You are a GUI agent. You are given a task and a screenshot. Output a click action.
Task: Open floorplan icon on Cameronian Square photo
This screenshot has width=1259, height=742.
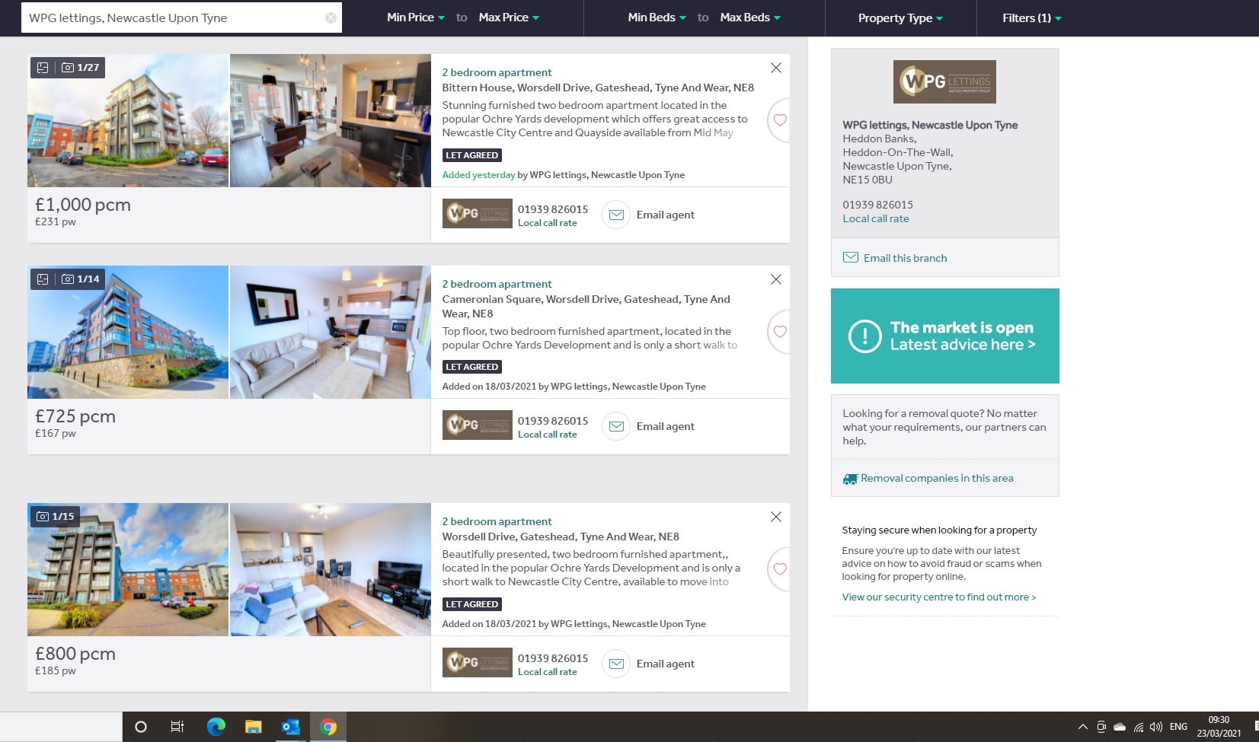coord(43,279)
